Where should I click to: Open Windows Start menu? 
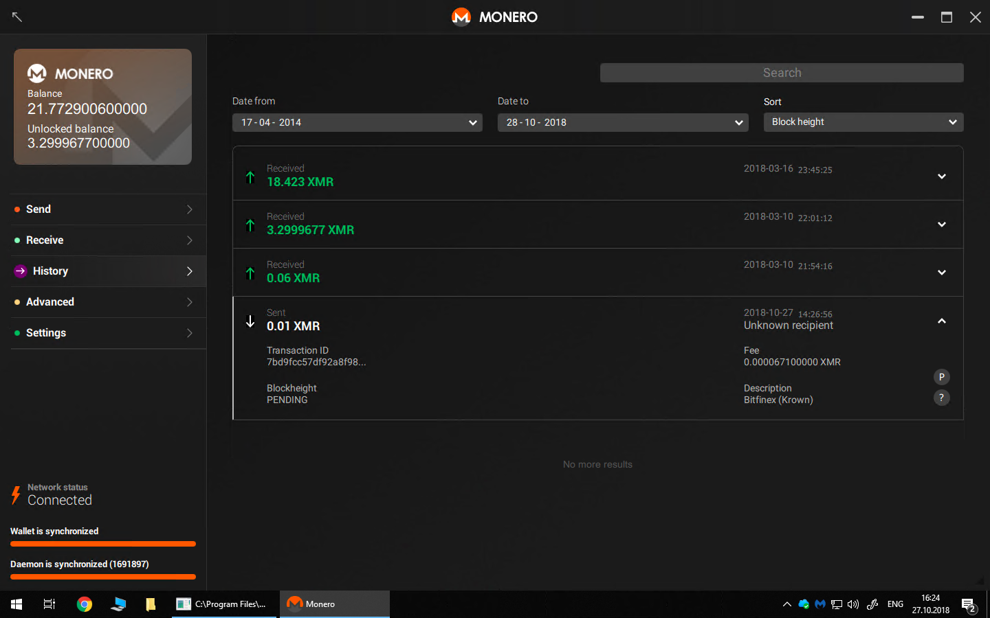[x=16, y=604]
